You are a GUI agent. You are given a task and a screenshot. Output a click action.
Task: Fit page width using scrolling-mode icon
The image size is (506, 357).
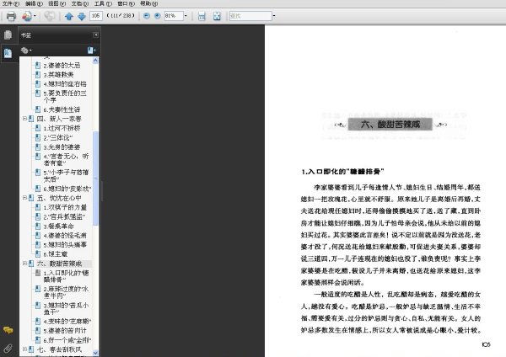pyautogui.click(x=202, y=16)
